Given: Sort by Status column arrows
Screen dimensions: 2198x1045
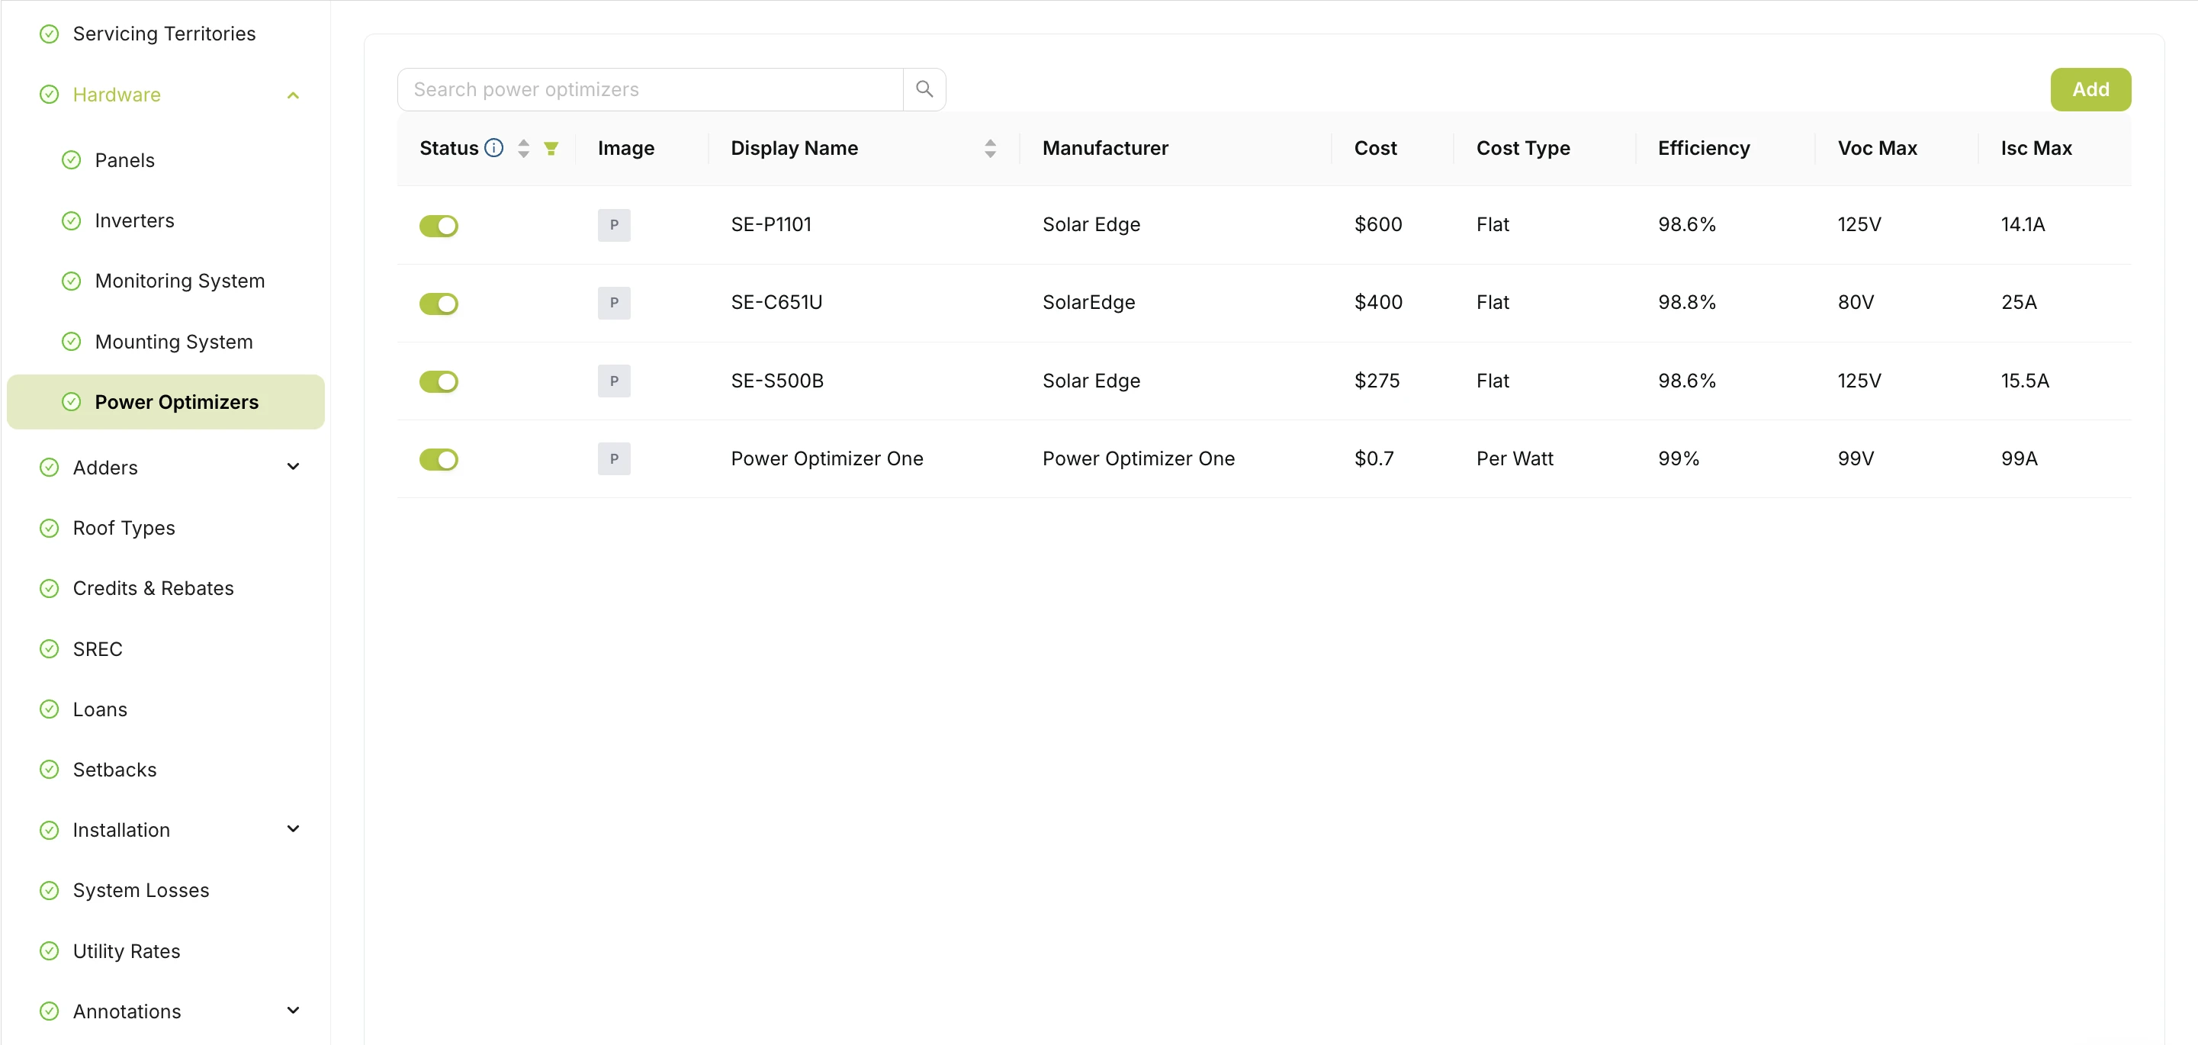Looking at the screenshot, I should point(524,149).
